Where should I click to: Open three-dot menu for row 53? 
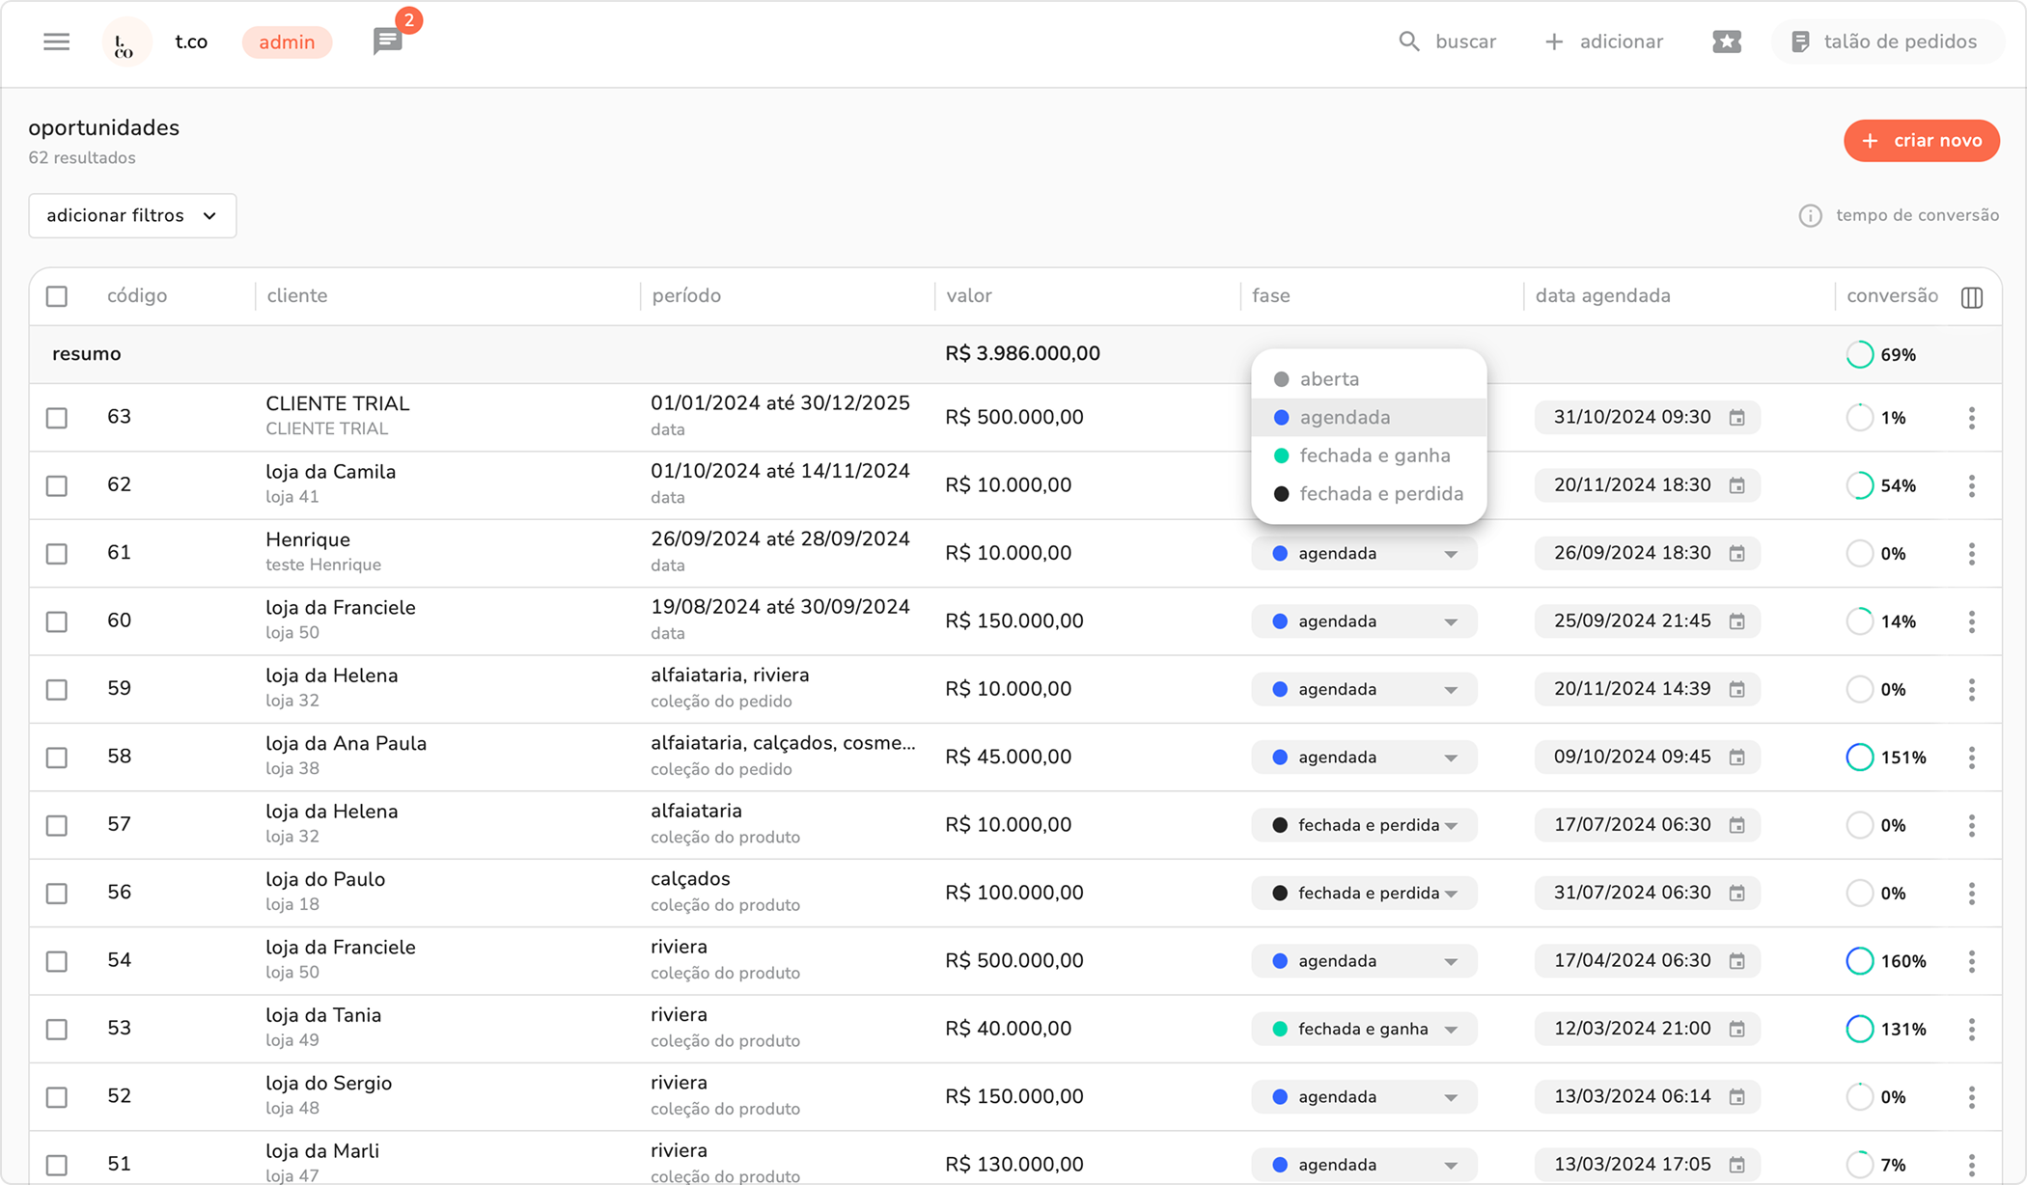[1972, 1029]
